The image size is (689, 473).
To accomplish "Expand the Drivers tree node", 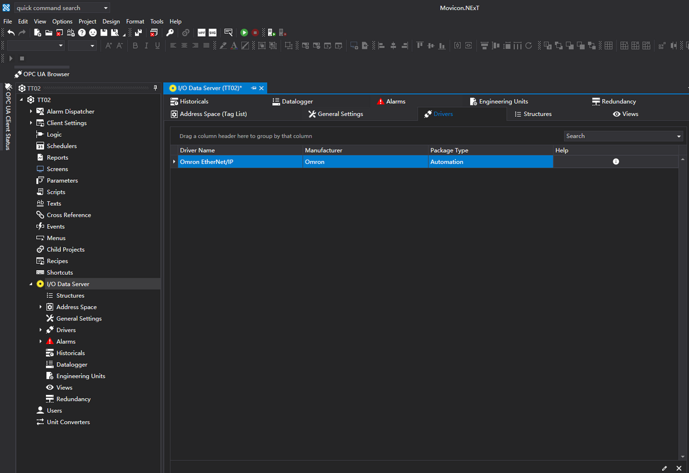I will click(40, 330).
